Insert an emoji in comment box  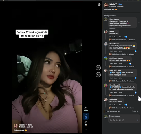pyautogui.click(x=114, y=121)
